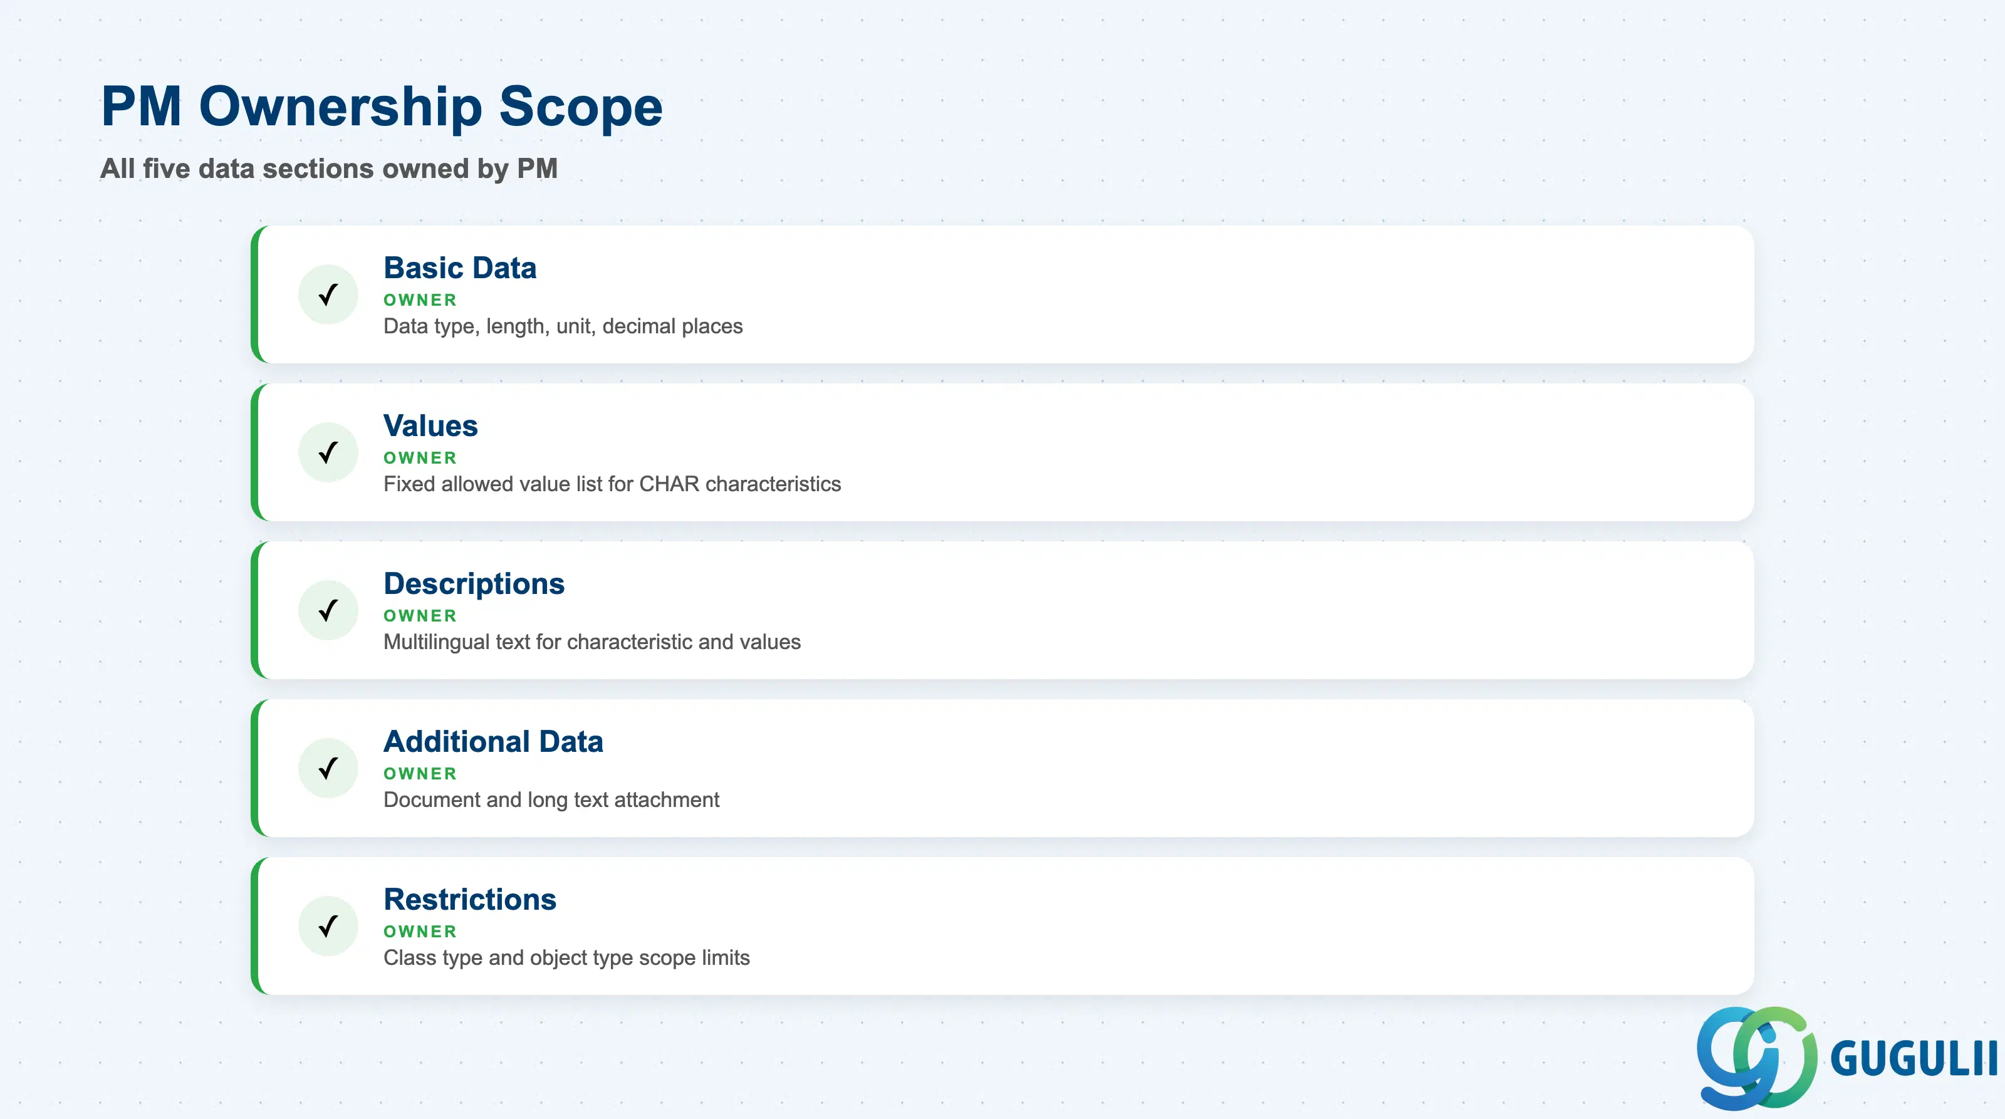The width and height of the screenshot is (2005, 1119).
Task: Click the checkmark icon beside Descriptions
Action: point(328,611)
